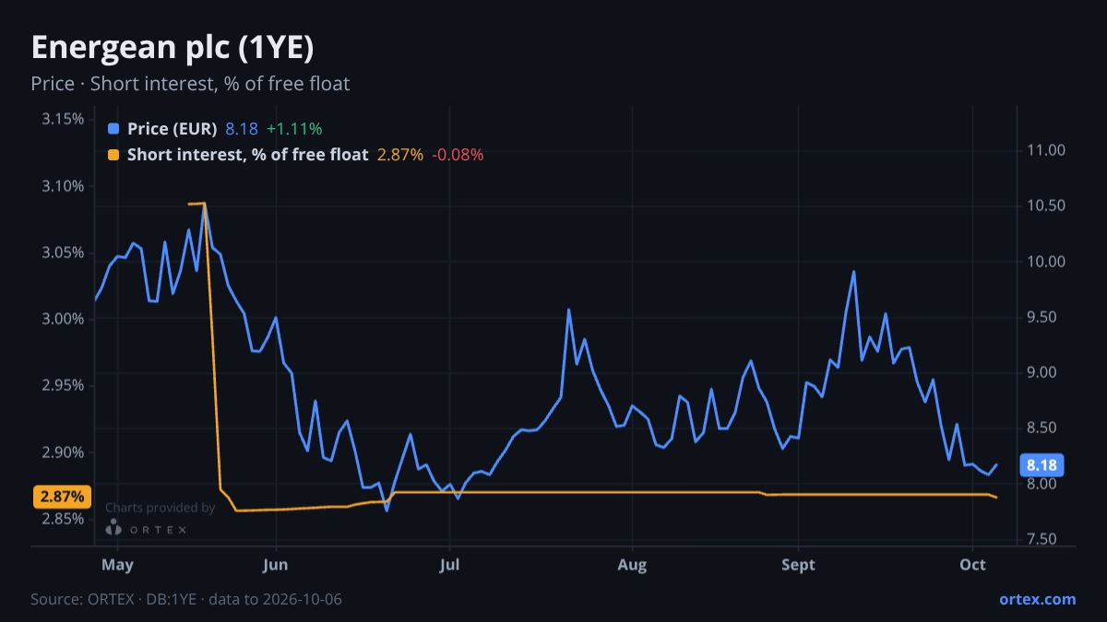Click the source line ORTEX · DB:1YE
The height and width of the screenshot is (622, 1107).
point(186,599)
